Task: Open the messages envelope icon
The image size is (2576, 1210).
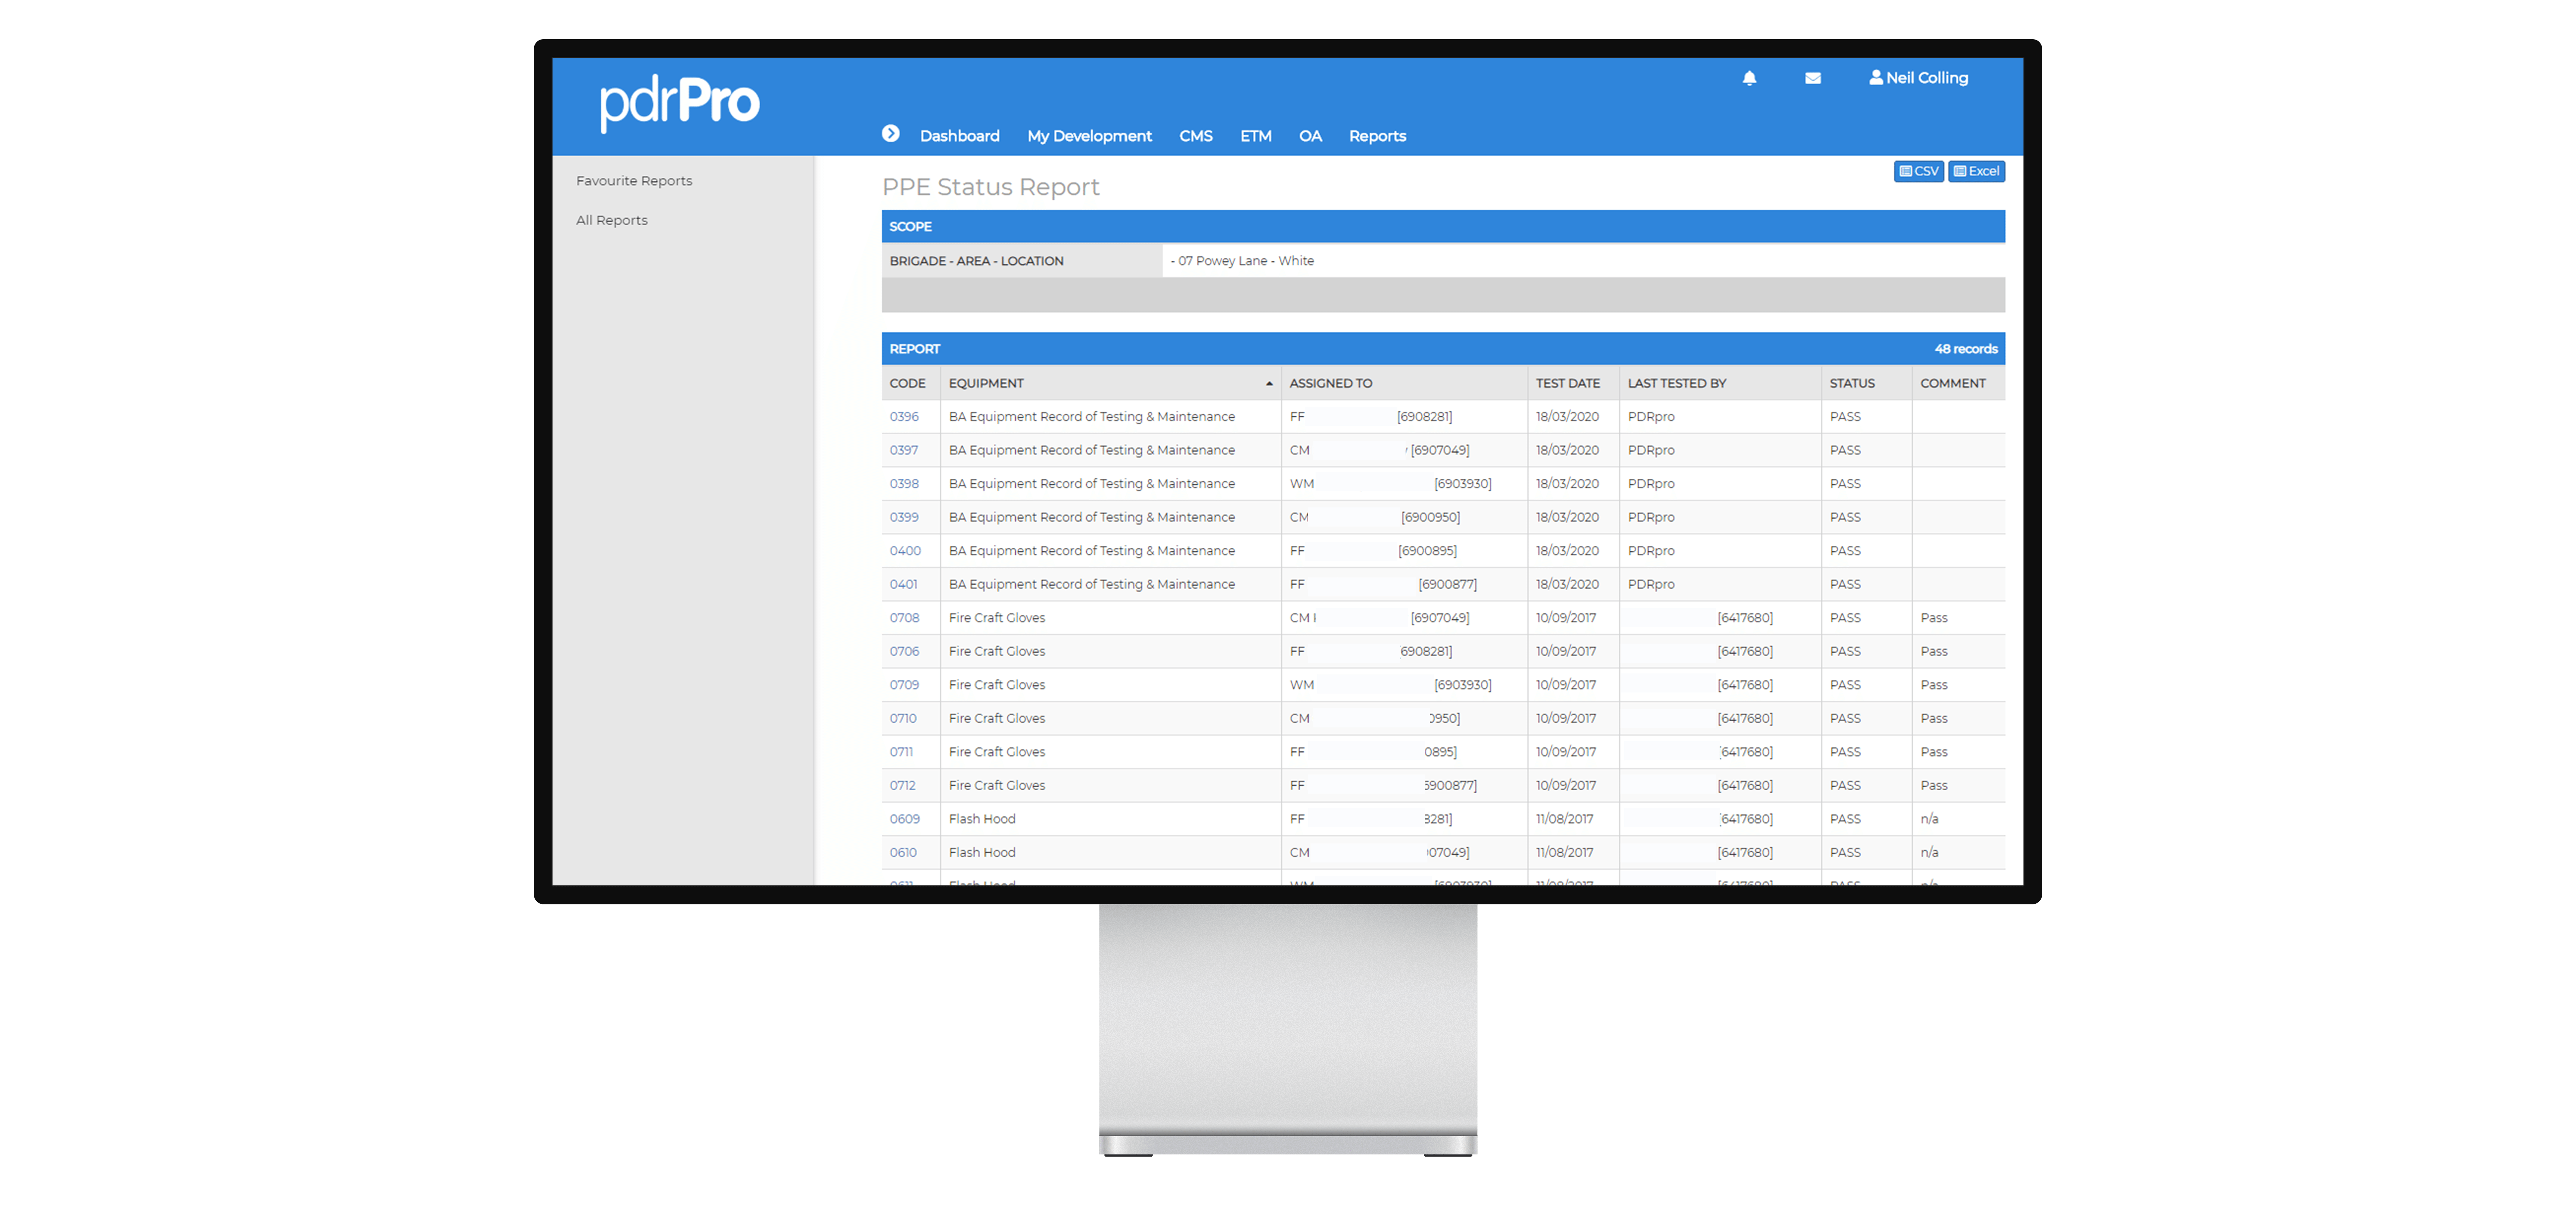Action: coord(1812,78)
